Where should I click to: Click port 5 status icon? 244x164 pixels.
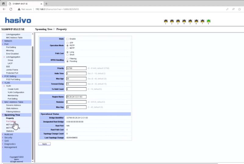[x=190, y=21]
